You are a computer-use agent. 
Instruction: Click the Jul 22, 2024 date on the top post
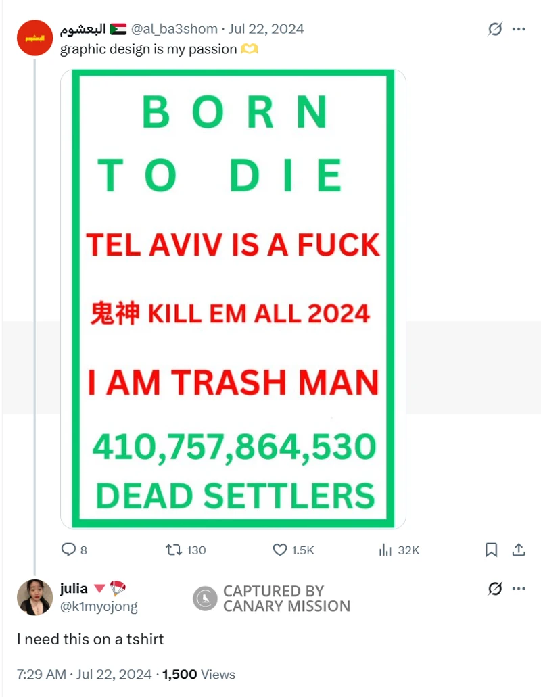[x=266, y=29]
